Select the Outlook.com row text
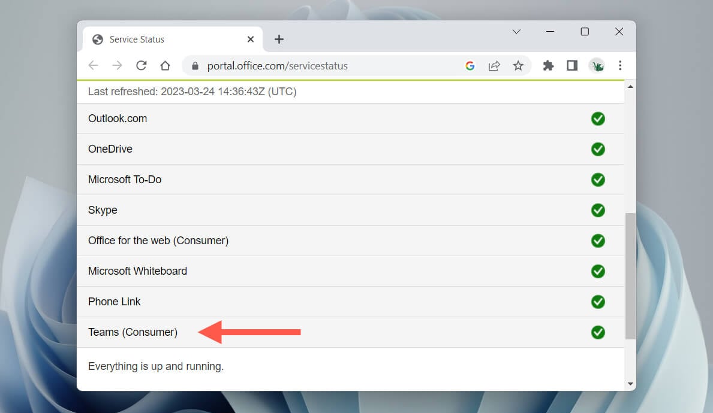The image size is (713, 413). [118, 119]
